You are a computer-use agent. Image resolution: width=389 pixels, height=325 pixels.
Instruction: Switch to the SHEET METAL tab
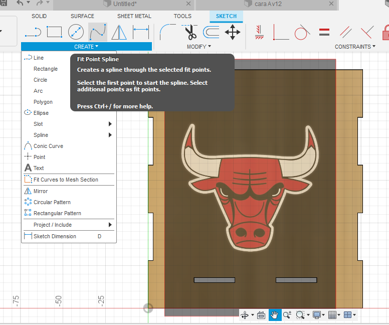pyautogui.click(x=134, y=16)
